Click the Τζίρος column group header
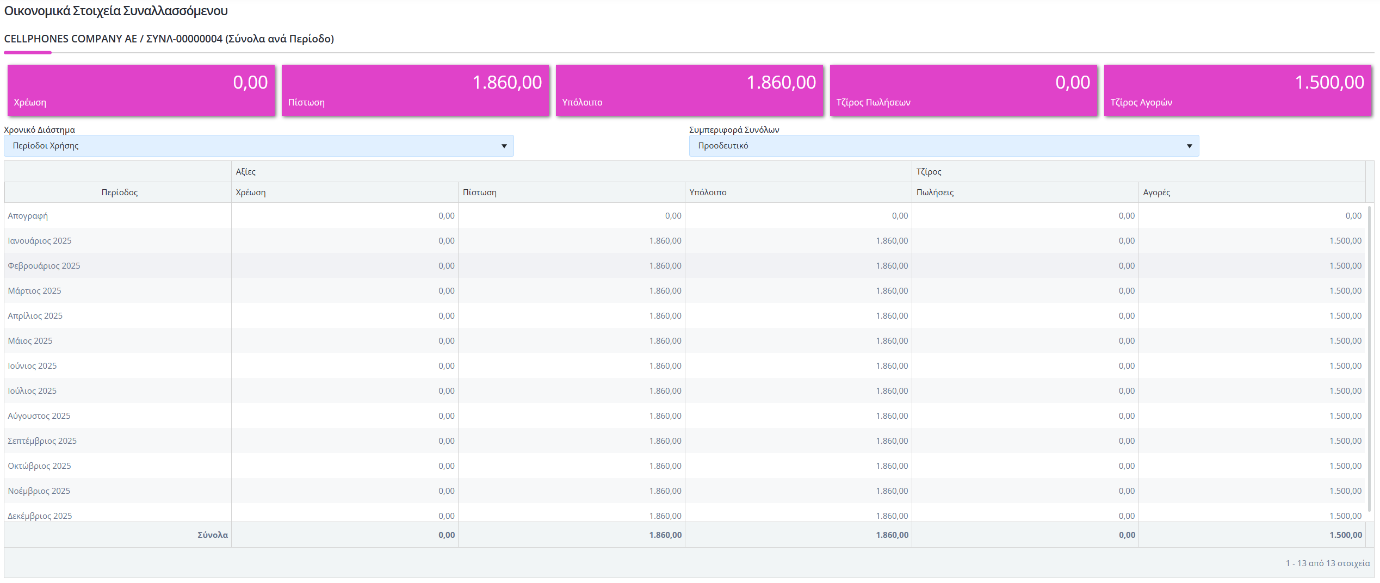The width and height of the screenshot is (1380, 583). pyautogui.click(x=1138, y=172)
